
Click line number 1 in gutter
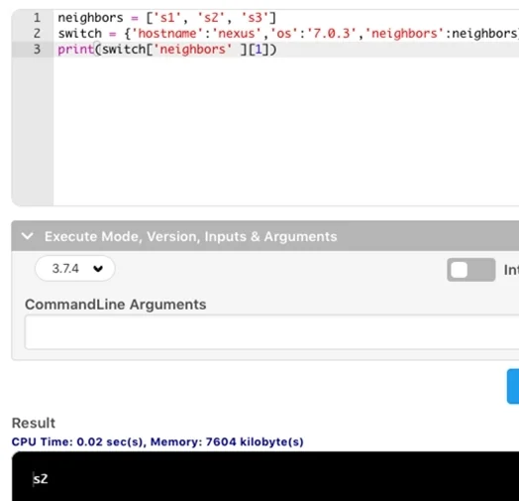point(37,18)
